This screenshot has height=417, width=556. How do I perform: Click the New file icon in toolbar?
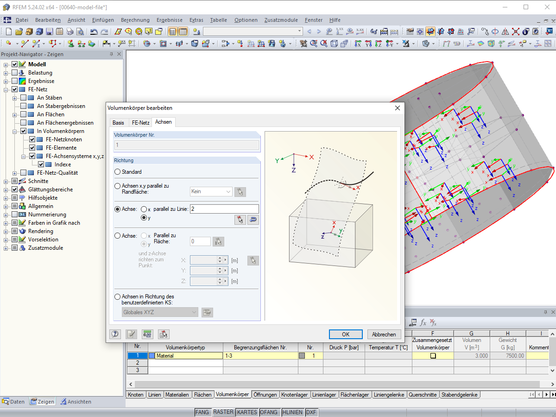click(x=8, y=32)
